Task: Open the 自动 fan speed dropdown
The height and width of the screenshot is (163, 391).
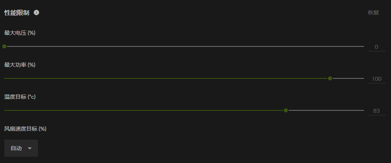Action: 21,148
